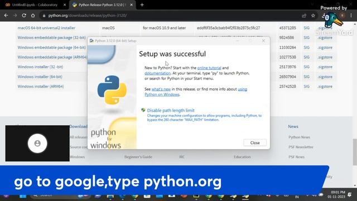Download Windows installer (64-bit)
Viewport: 357px width, 201px height.
point(40,76)
